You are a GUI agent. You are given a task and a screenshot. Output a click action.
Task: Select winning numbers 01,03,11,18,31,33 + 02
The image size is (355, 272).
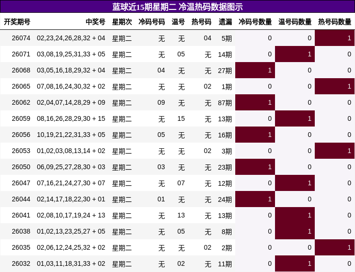pyautogui.click(x=71, y=263)
